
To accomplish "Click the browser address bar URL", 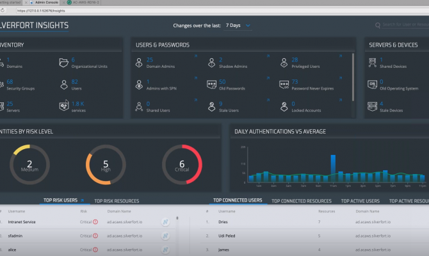I will [x=41, y=11].
